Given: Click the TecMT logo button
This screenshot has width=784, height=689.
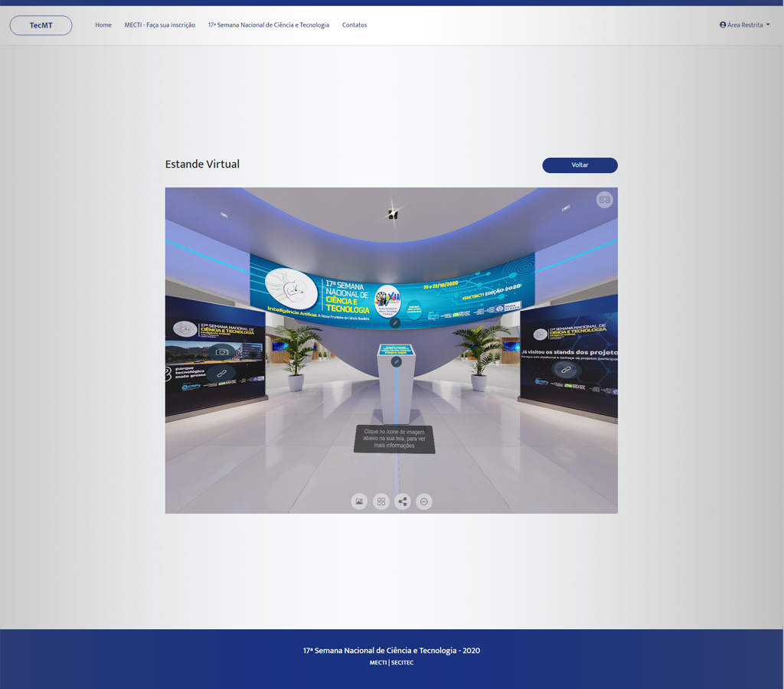Looking at the screenshot, I should 41,25.
